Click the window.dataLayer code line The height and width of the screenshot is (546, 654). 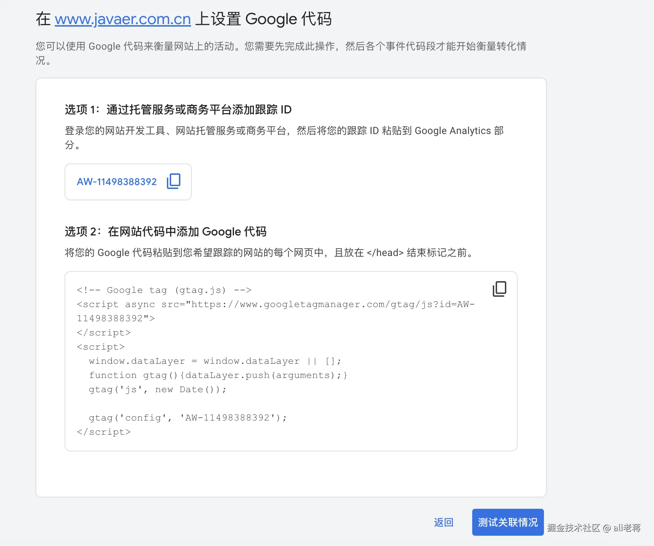pyautogui.click(x=215, y=361)
